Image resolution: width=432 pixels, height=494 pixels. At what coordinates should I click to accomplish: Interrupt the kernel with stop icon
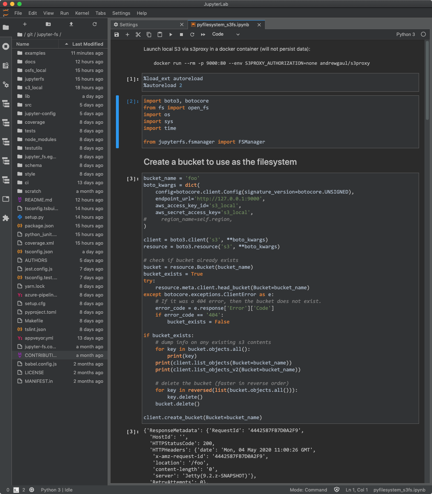(181, 35)
